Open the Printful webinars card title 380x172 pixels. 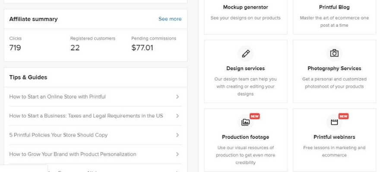point(334,137)
